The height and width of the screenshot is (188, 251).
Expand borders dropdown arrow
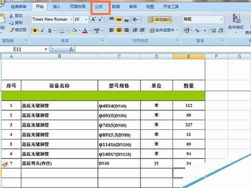67,31
